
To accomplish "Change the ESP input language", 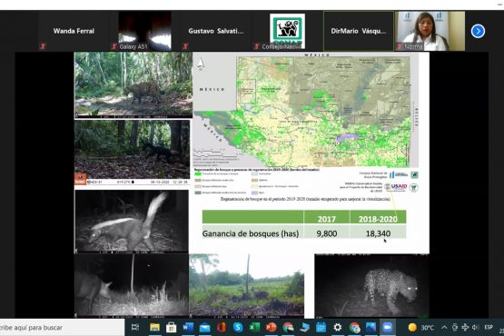I will point(489,327).
